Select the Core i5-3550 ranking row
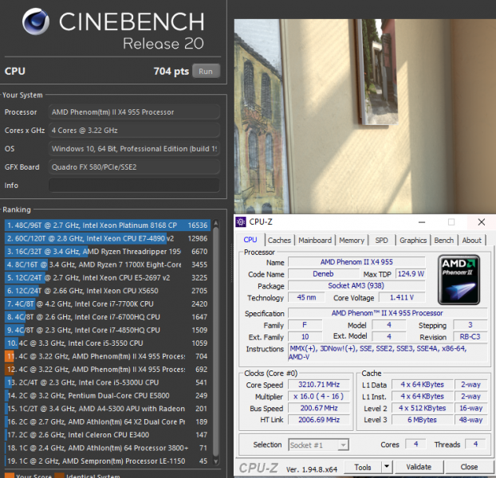Image resolution: width=496 pixels, height=478 pixels. pyautogui.click(x=108, y=343)
